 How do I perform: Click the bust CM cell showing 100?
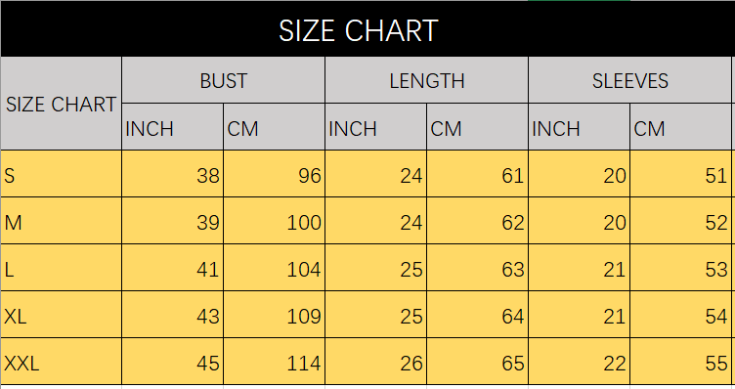coord(275,221)
